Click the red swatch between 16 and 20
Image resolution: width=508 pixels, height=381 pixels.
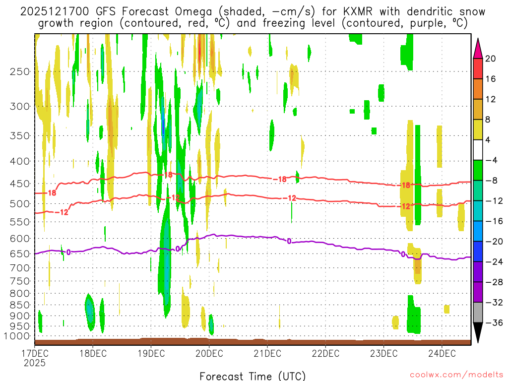pos(478,68)
